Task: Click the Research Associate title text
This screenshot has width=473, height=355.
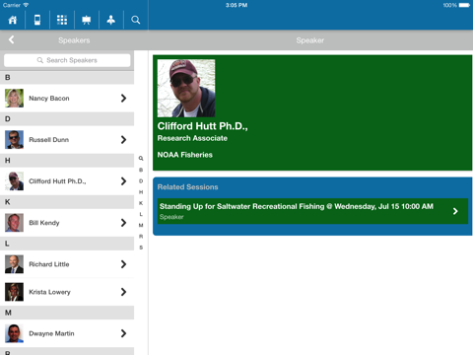Action: (192, 138)
